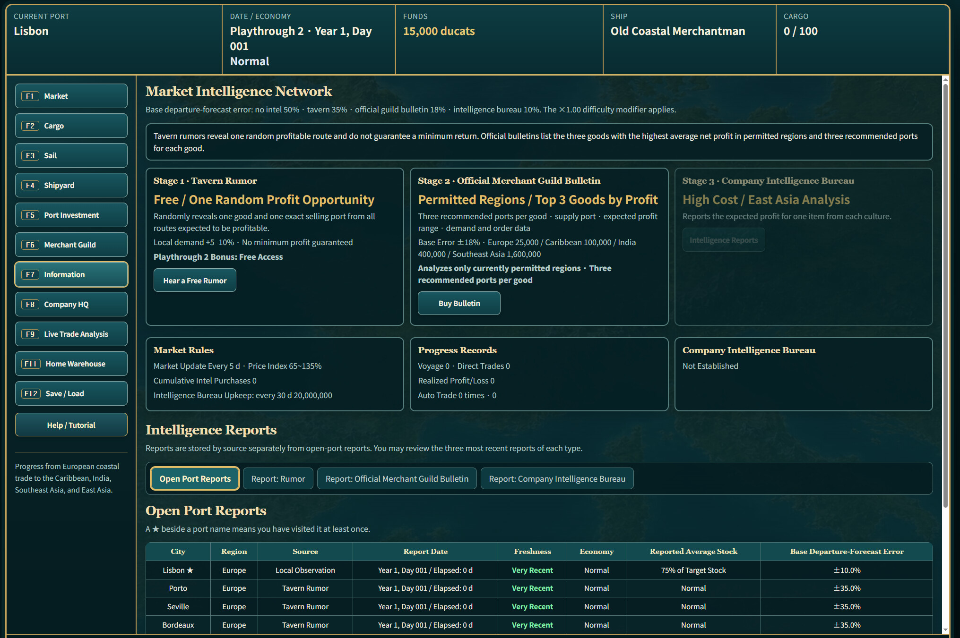Click the scrollbar down arrow
The height and width of the screenshot is (638, 960).
(945, 629)
